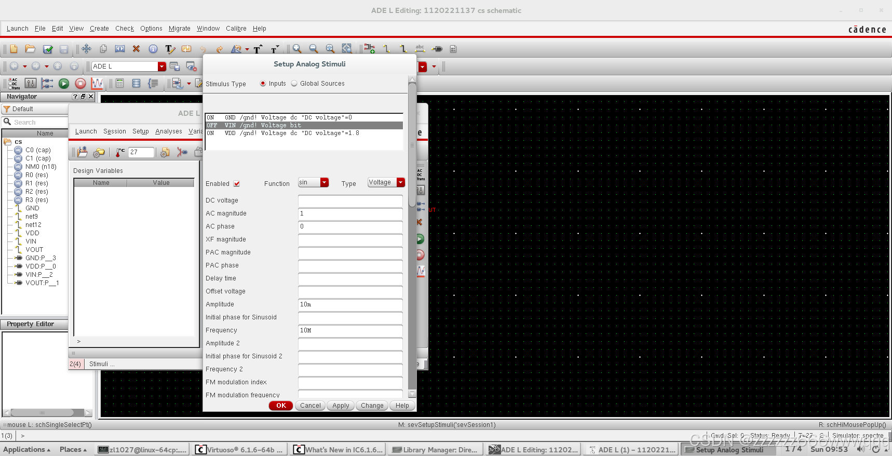Image resolution: width=892 pixels, height=456 pixels.
Task: Click the Redo arrow icon
Action: pyautogui.click(x=220, y=49)
